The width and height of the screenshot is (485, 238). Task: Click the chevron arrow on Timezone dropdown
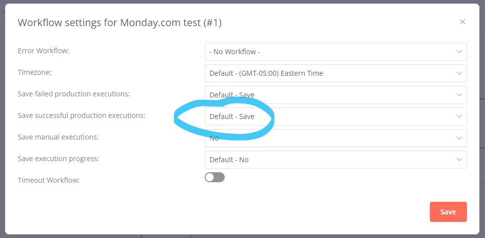(x=459, y=73)
